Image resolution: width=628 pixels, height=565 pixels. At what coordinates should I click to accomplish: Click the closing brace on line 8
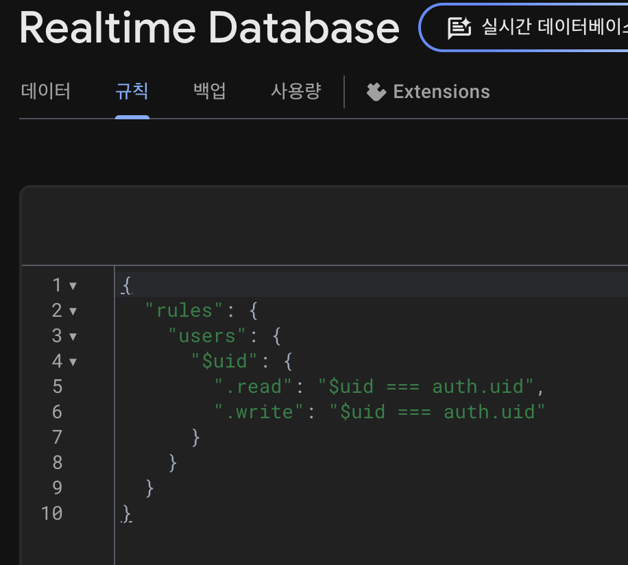[x=173, y=463]
